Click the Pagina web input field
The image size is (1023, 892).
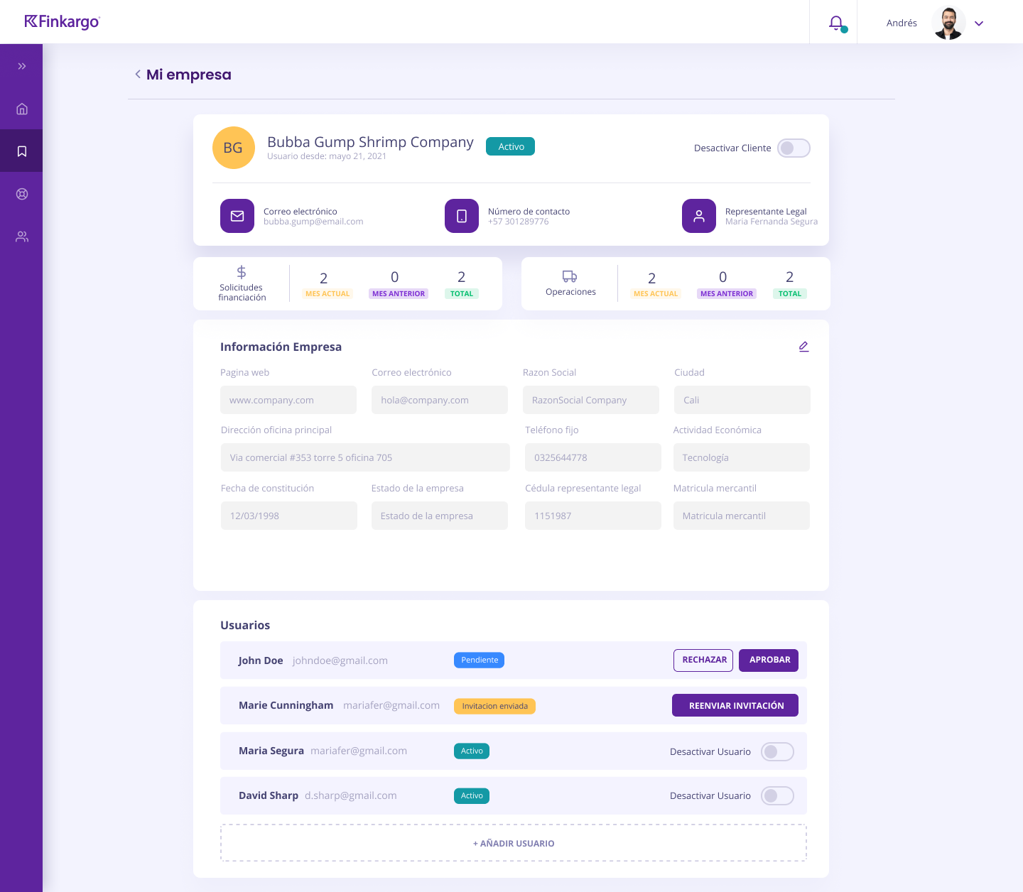click(288, 400)
